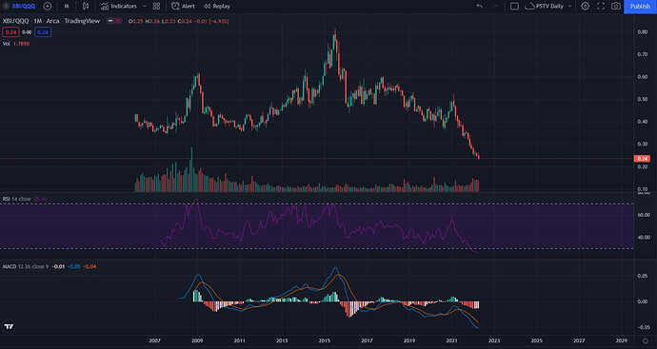657x349 pixels.
Task: Click the compare or add symbol plus icon
Action: 48,7
